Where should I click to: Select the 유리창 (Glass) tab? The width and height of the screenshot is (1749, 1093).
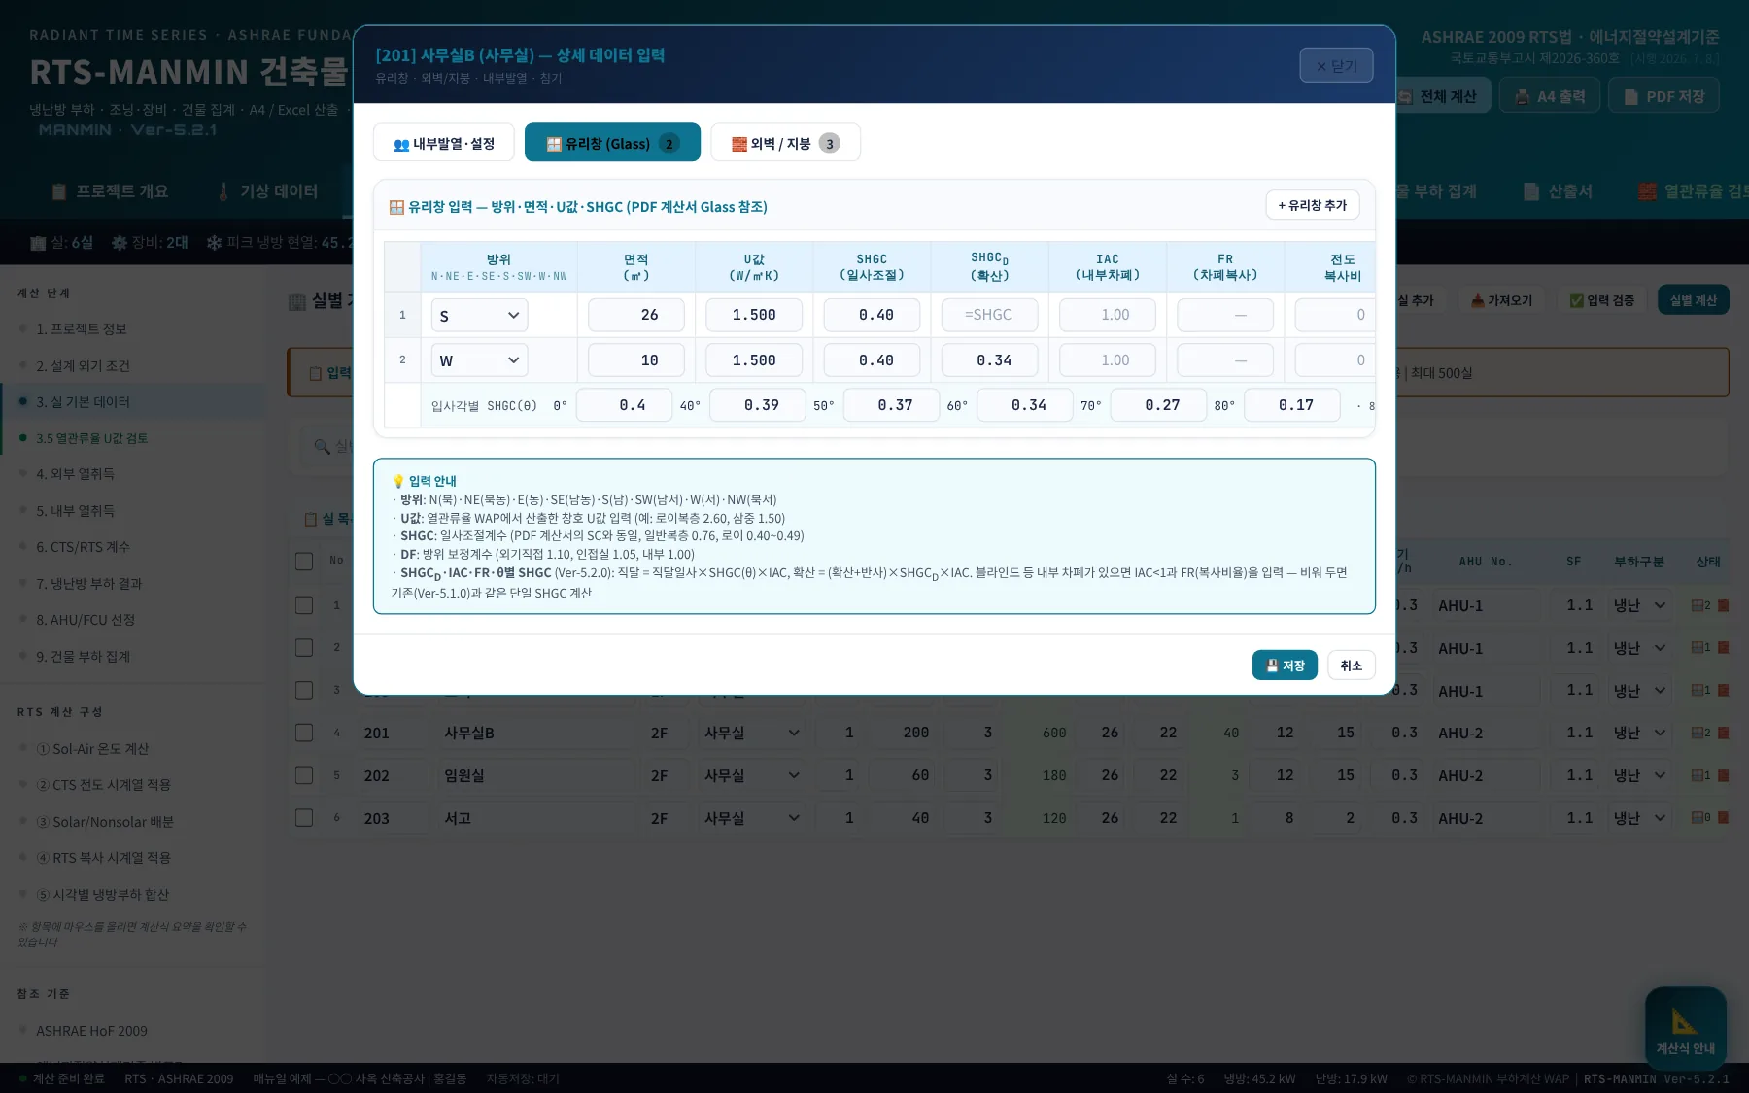coord(612,143)
